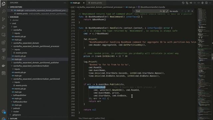Viewport: 213px width, 120px height.
Task: Click "return nil" on line 300
Action: 90,110
